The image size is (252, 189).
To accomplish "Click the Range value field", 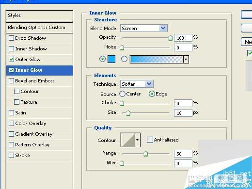I will [183, 154].
